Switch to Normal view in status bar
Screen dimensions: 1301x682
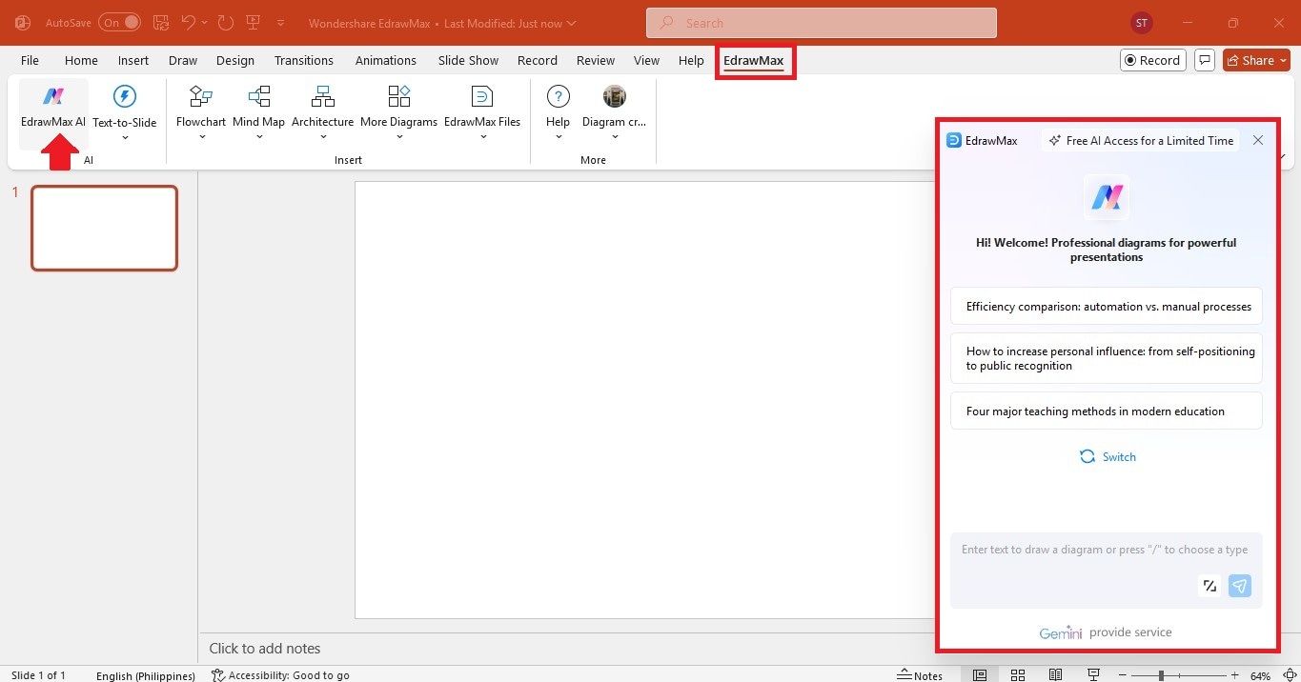(x=980, y=675)
